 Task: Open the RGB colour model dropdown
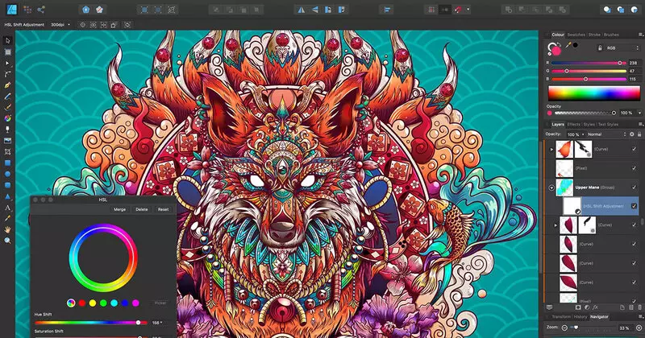coord(622,48)
